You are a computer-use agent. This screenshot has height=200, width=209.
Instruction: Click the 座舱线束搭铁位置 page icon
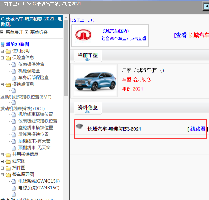[13, 128]
